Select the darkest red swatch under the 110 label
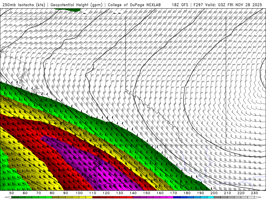266x199 pixels. (x=96, y=197)
